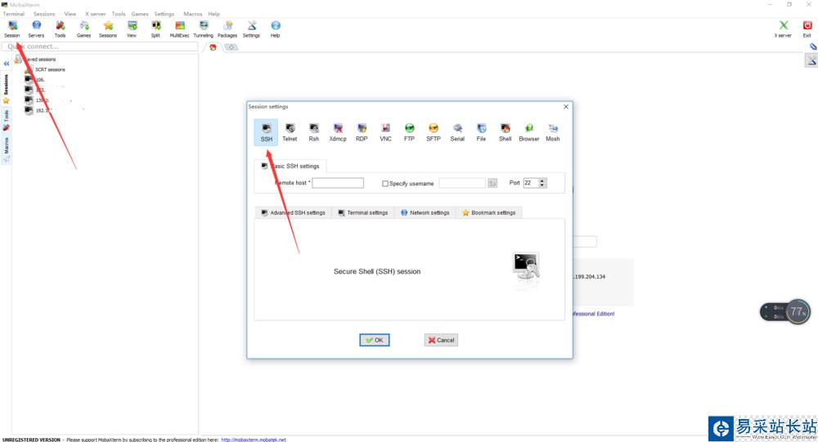Open the Games menu in menu bar
Viewport: 818px width, 442px height.
coord(139,14)
